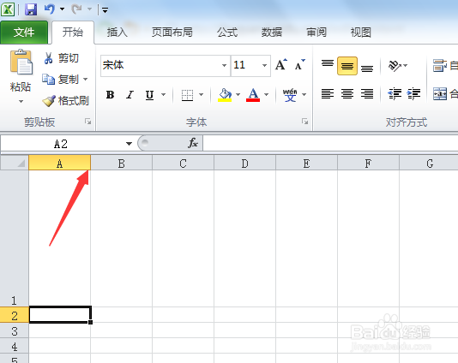
Task: Click the text orientation icon
Action: pyautogui.click(x=395, y=66)
